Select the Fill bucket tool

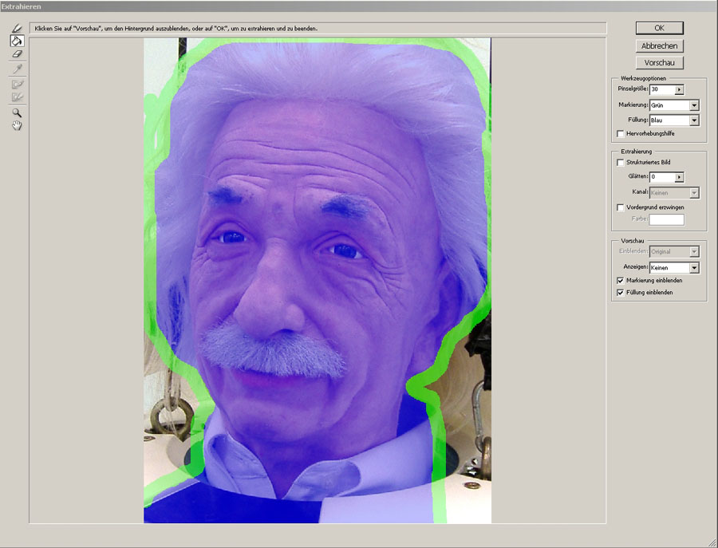(x=16, y=41)
